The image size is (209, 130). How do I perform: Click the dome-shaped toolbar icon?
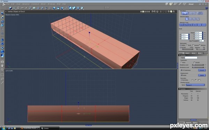pyautogui.click(x=34, y=8)
